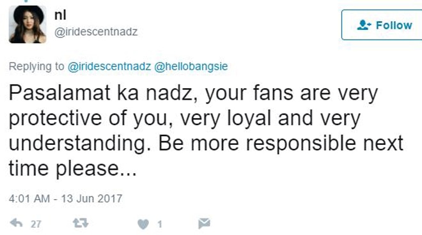Click the like count showing 1
422x235 pixels.
point(160,224)
